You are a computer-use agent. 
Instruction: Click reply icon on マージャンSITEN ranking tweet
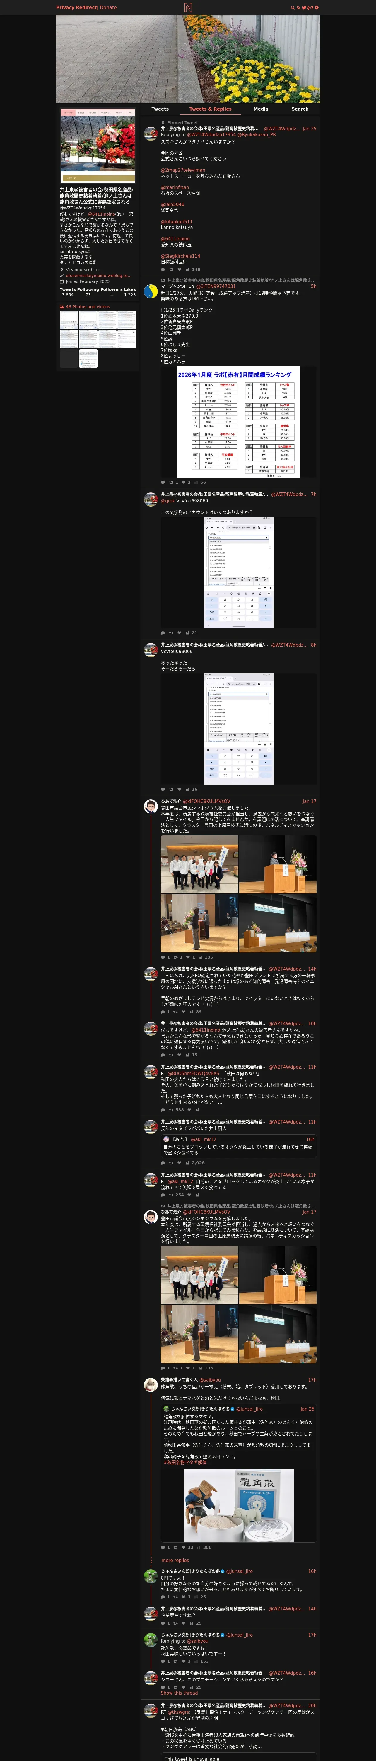click(163, 482)
